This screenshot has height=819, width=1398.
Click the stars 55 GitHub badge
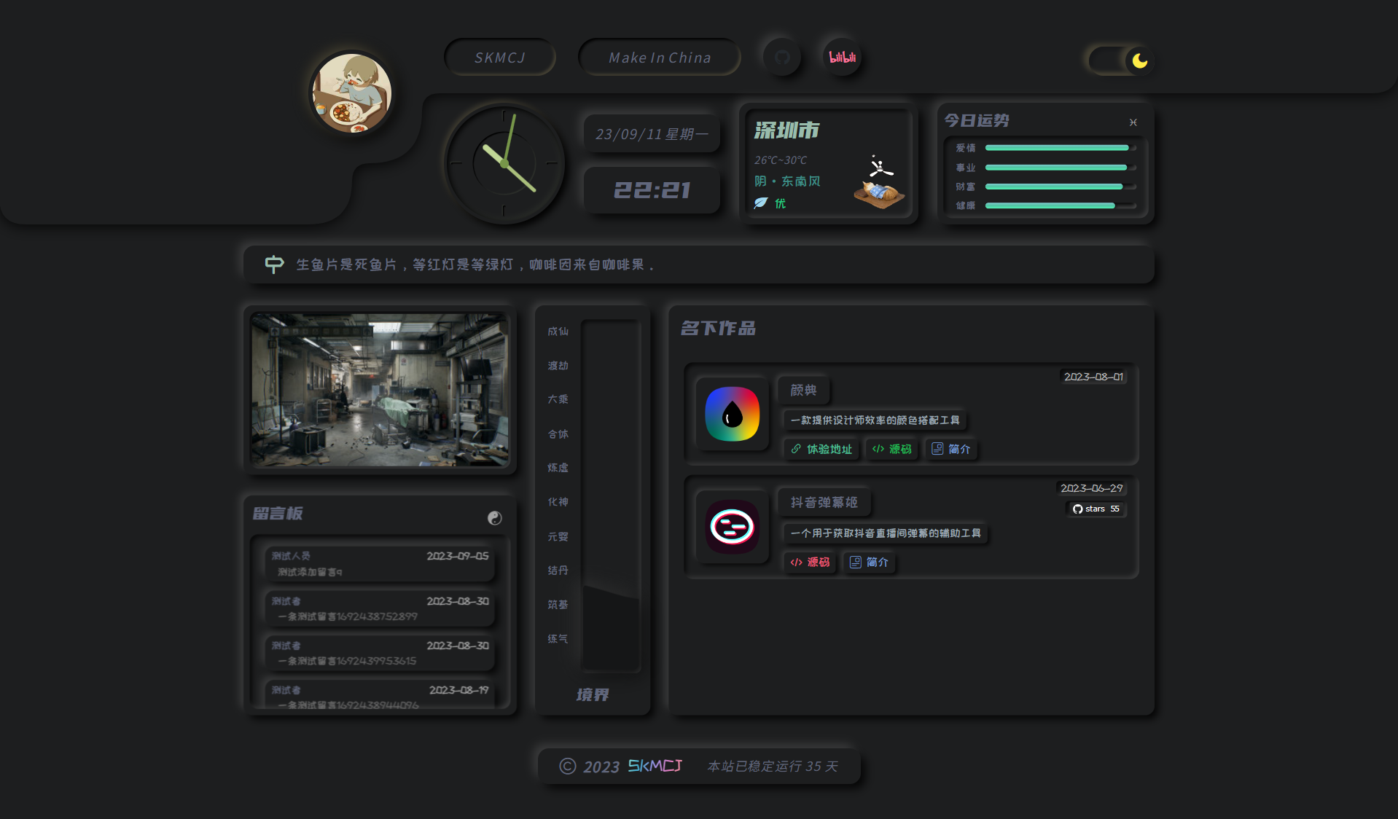click(x=1096, y=509)
